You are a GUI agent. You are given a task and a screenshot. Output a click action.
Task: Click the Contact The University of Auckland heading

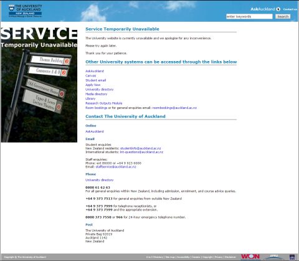[x=125, y=116]
